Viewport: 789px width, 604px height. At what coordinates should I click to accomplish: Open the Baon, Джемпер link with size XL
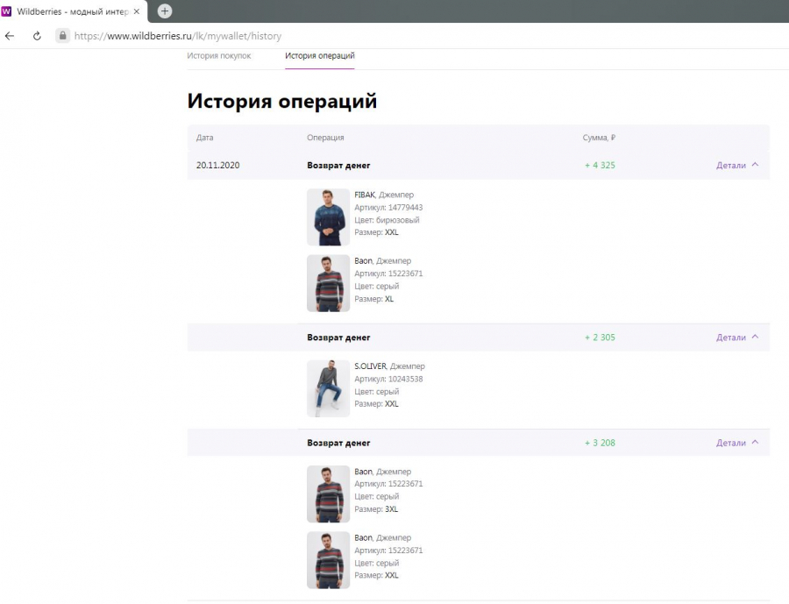[382, 260]
